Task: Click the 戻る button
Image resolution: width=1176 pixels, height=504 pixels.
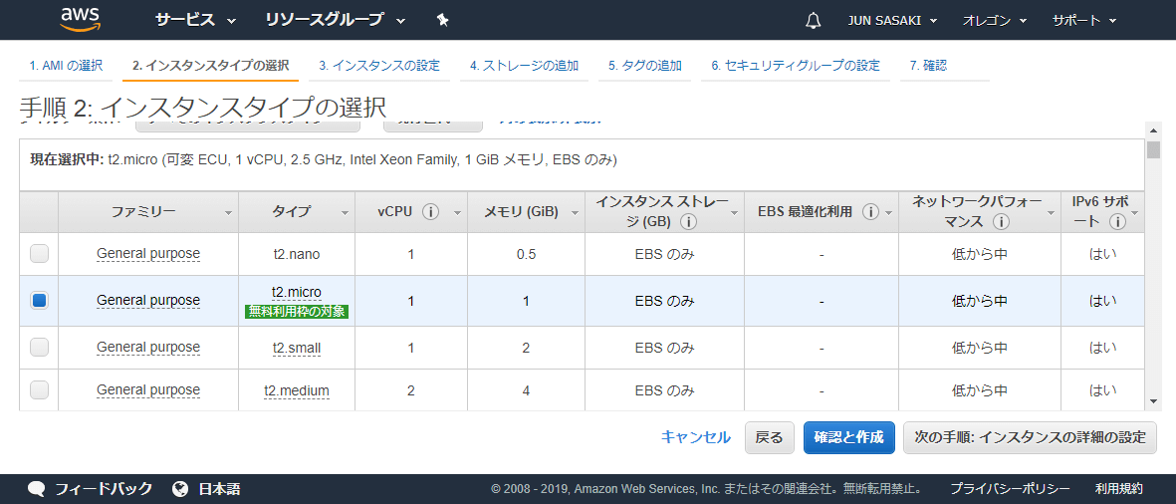Action: pyautogui.click(x=770, y=437)
